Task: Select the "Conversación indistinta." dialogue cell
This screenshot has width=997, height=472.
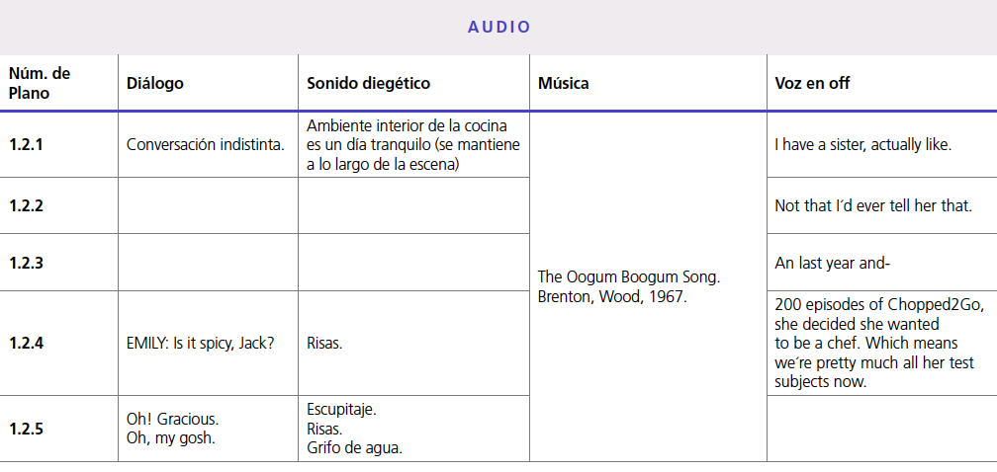Action: 206,144
